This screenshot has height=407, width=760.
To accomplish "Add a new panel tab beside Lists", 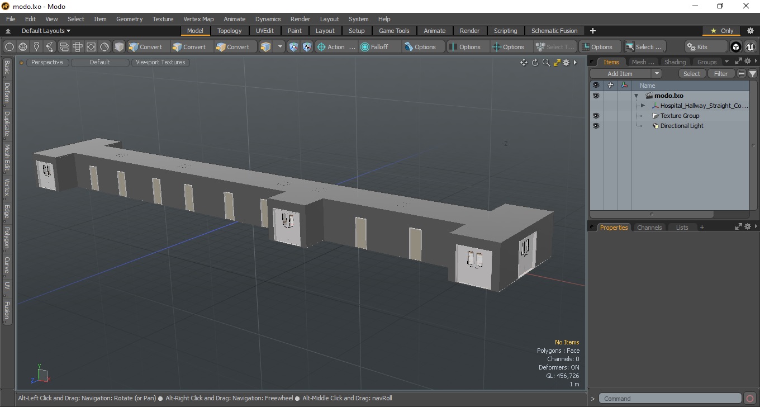I will [702, 227].
